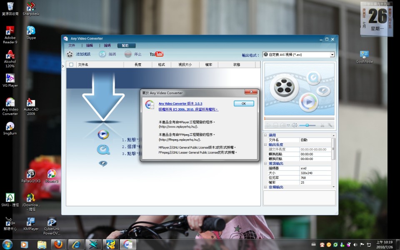Click the Encode (編碼) toolbar icon

click(102, 54)
